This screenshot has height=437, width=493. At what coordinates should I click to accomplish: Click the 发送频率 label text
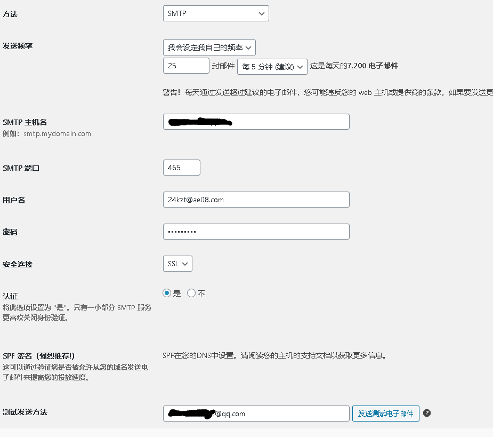pyautogui.click(x=18, y=45)
